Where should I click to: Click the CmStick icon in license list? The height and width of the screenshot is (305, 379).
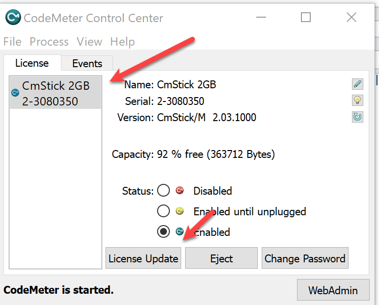click(x=15, y=93)
